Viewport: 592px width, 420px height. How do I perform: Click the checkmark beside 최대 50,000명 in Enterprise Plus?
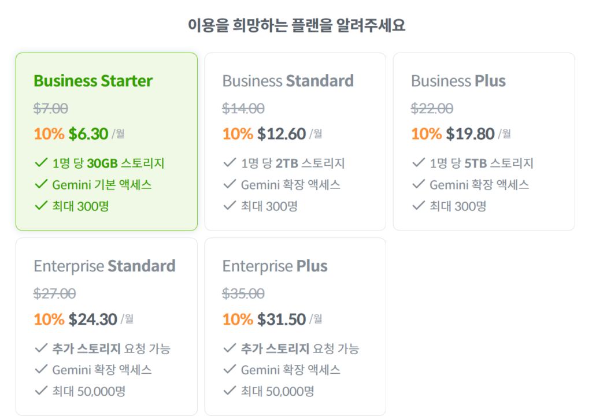click(231, 391)
